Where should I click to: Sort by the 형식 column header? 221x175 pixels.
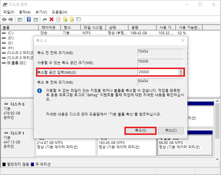coord(71,28)
